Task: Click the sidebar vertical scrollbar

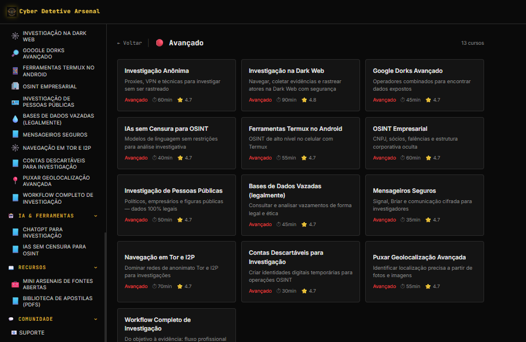Action: (x=106, y=287)
